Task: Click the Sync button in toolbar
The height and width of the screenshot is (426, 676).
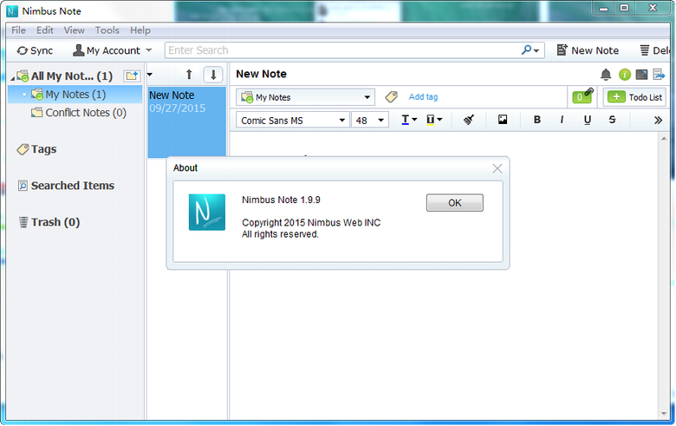Action: pos(35,50)
